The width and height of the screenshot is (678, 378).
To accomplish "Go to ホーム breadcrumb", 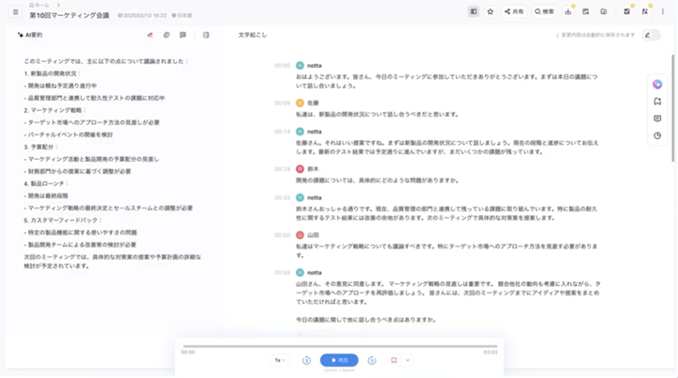I will [40, 6].
